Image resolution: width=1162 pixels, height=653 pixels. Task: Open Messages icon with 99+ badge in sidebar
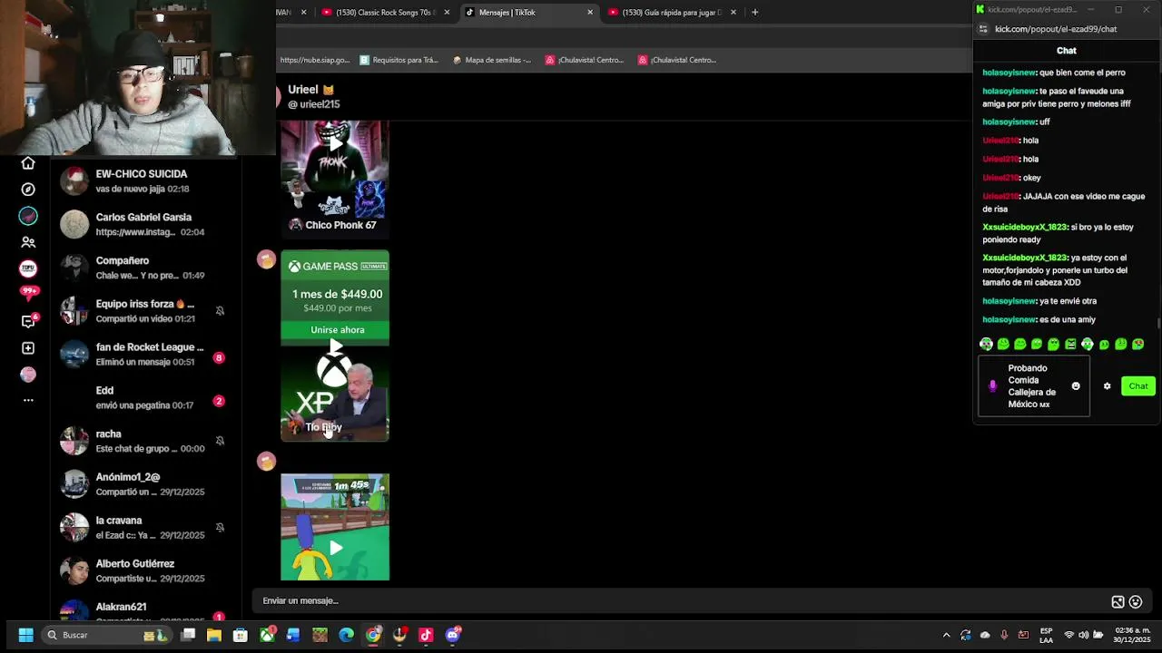28,293
